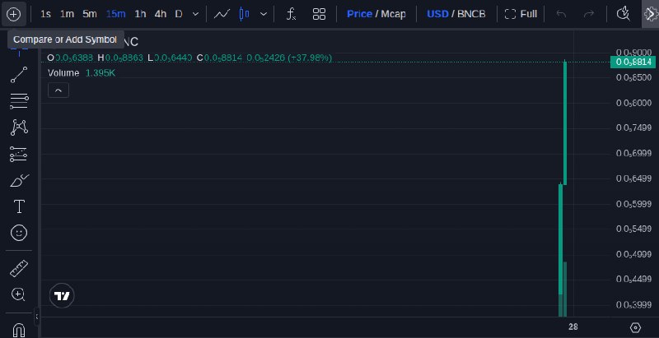Open the forecasting and measurement position tool
This screenshot has width=659, height=338.
coord(18,154)
